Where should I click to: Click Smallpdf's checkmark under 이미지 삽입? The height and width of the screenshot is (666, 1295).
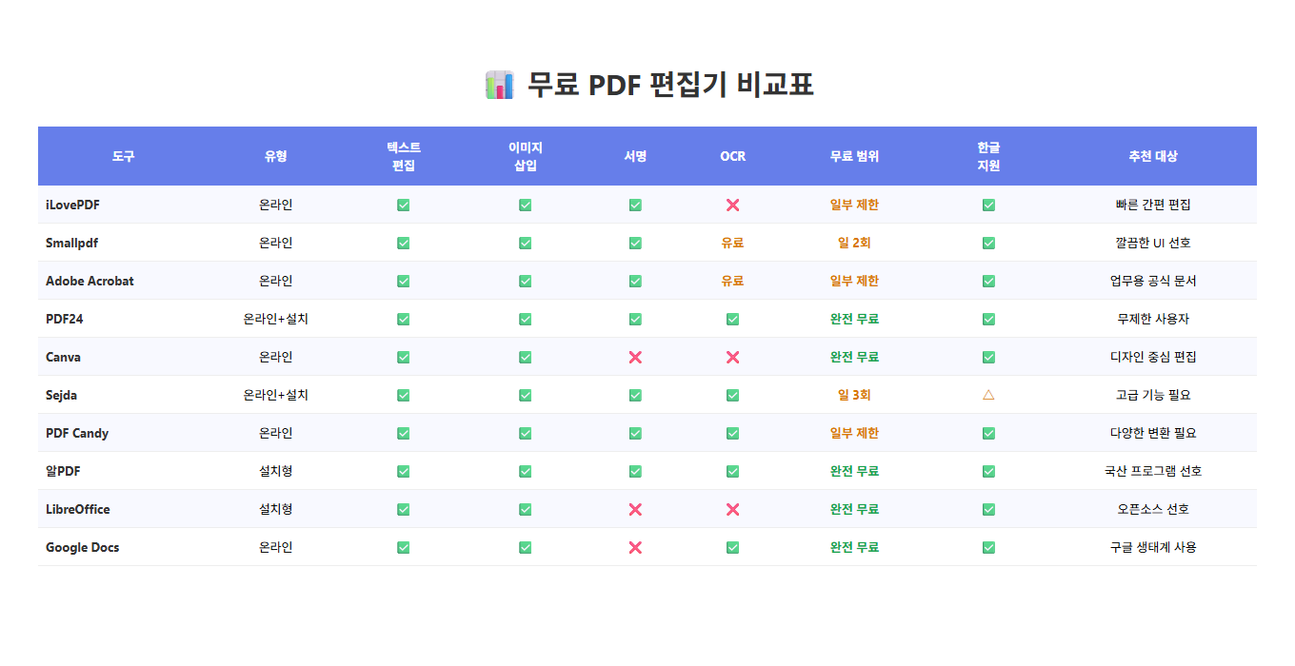coord(525,243)
